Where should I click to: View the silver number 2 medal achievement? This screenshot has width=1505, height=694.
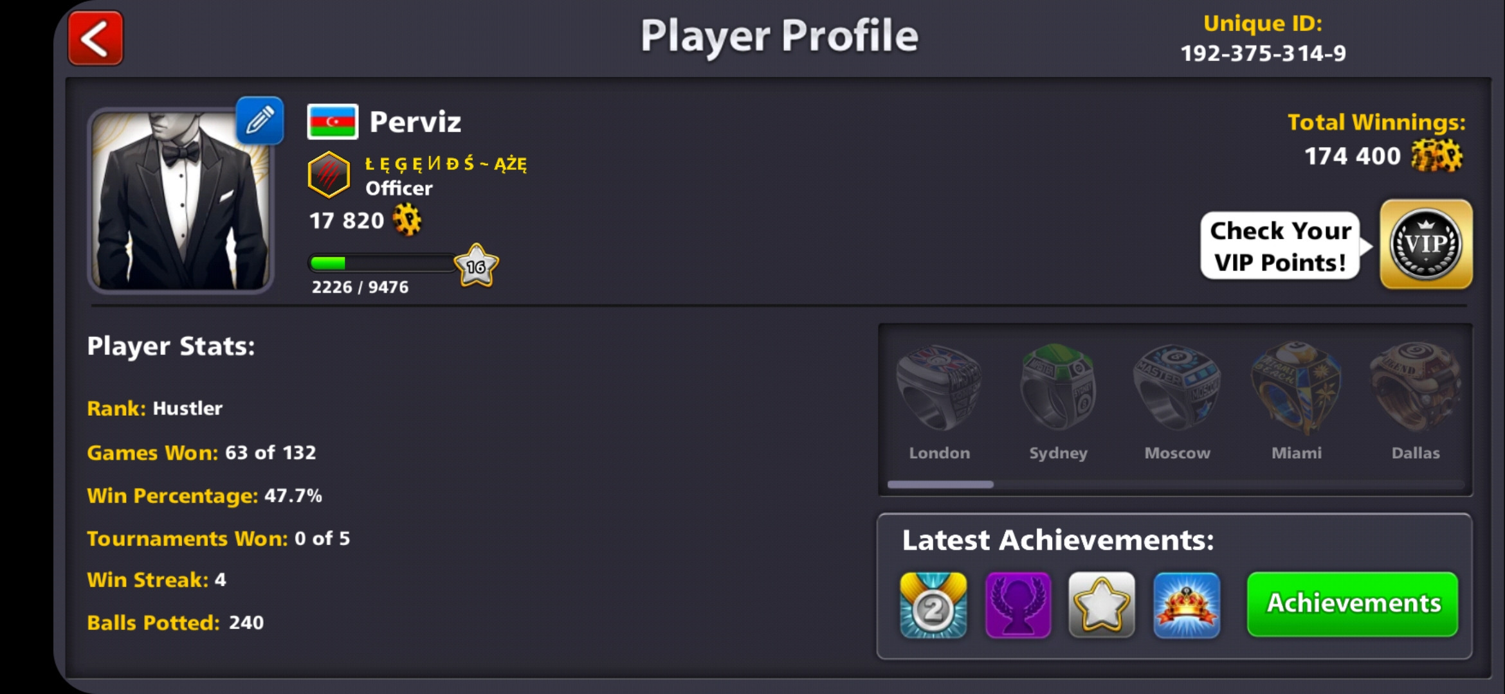pyautogui.click(x=933, y=605)
